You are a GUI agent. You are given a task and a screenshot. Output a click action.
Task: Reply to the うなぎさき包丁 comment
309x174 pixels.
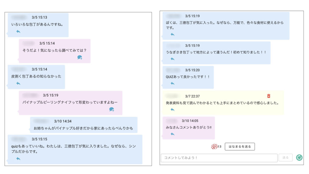pyautogui.click(x=173, y=59)
